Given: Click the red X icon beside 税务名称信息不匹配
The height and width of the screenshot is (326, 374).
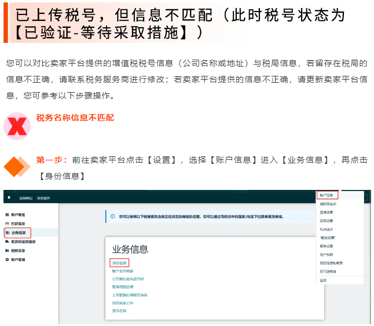Looking at the screenshot, I should click(17, 126).
